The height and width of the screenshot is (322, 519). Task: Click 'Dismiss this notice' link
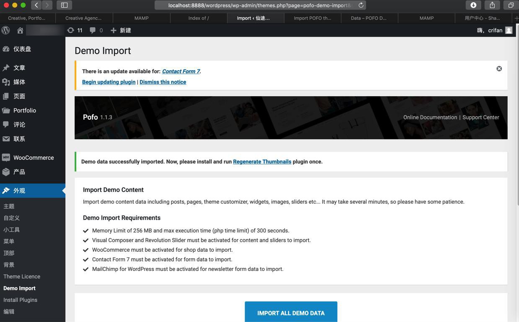pyautogui.click(x=163, y=82)
